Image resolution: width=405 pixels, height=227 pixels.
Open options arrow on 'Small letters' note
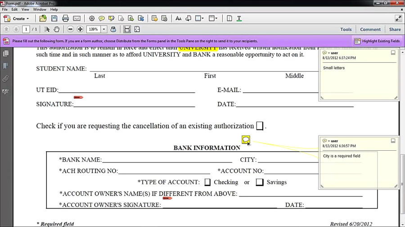(329, 53)
